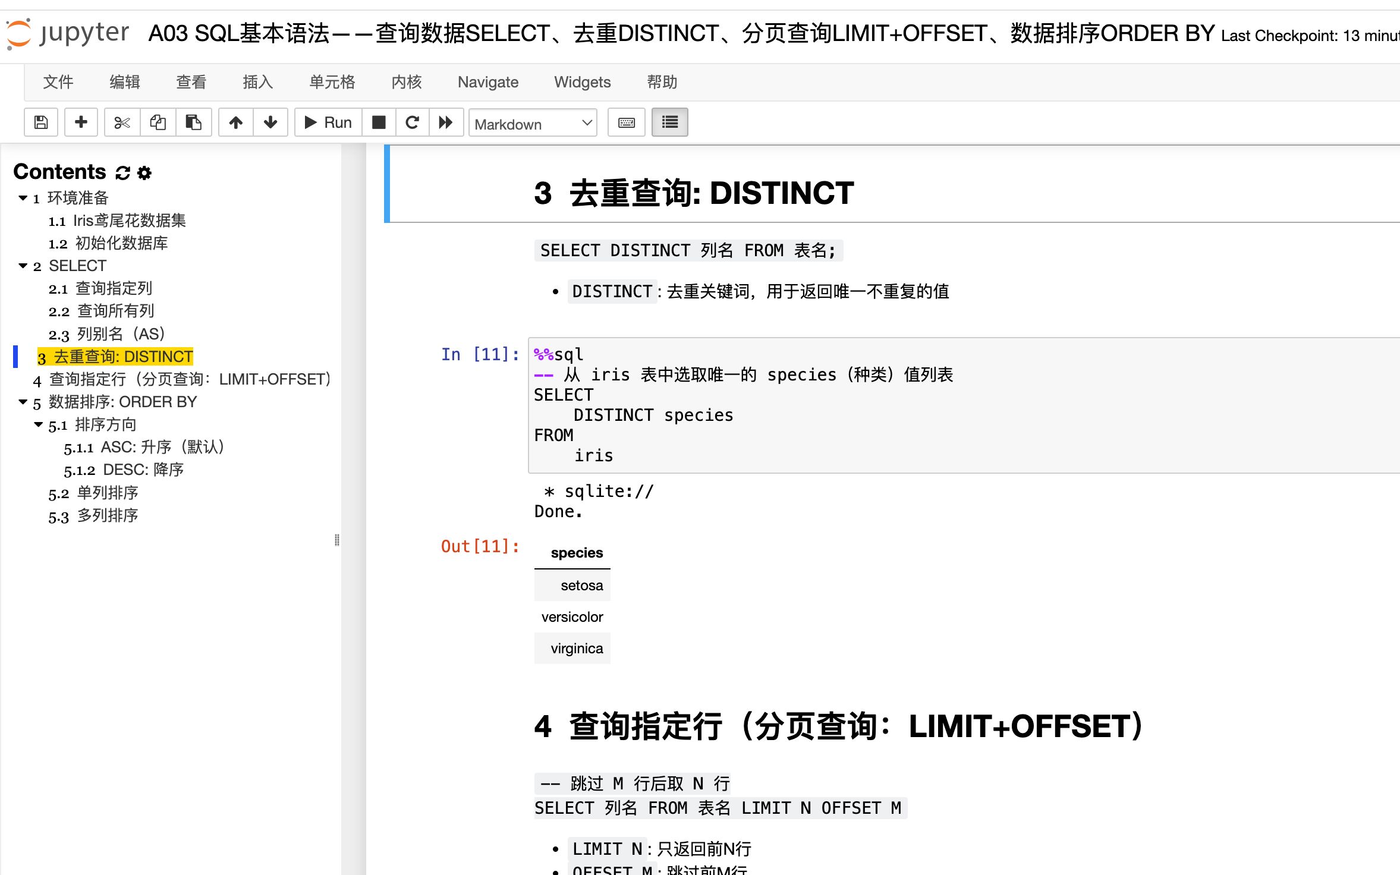The width and height of the screenshot is (1400, 875).
Task: Refresh the Contents table with refresh icon
Action: click(122, 172)
